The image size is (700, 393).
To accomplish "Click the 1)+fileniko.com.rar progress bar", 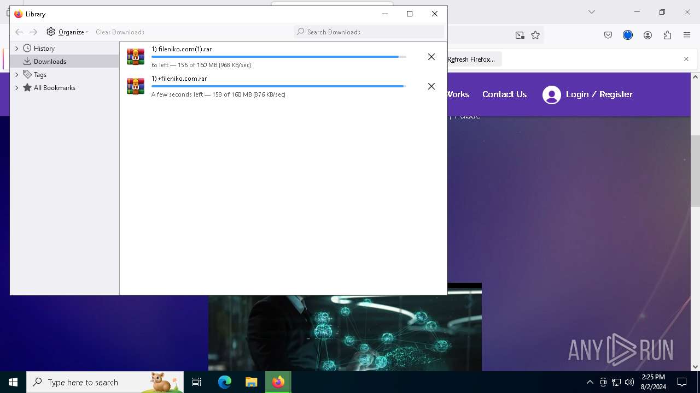I will 278,86.
